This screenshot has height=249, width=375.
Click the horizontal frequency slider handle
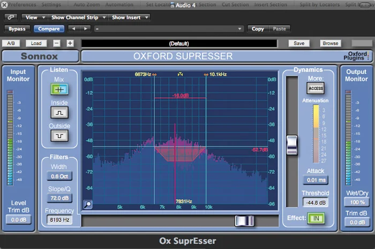(x=244, y=221)
